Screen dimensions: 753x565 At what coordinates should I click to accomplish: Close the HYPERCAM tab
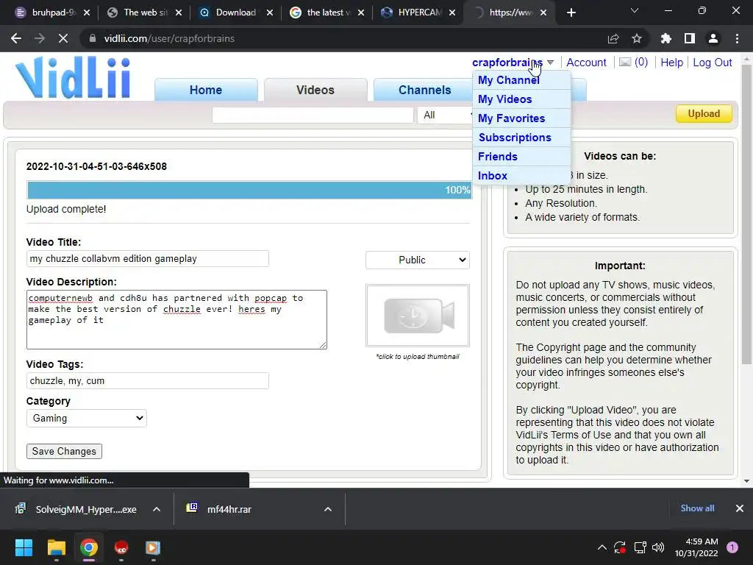[x=452, y=13]
